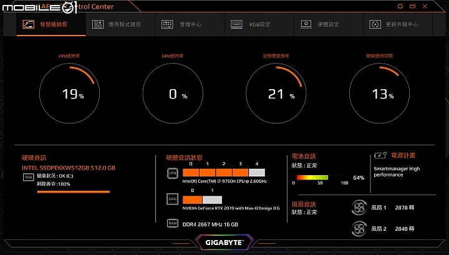Click the CPU usage 19% gauge

pyautogui.click(x=70, y=94)
